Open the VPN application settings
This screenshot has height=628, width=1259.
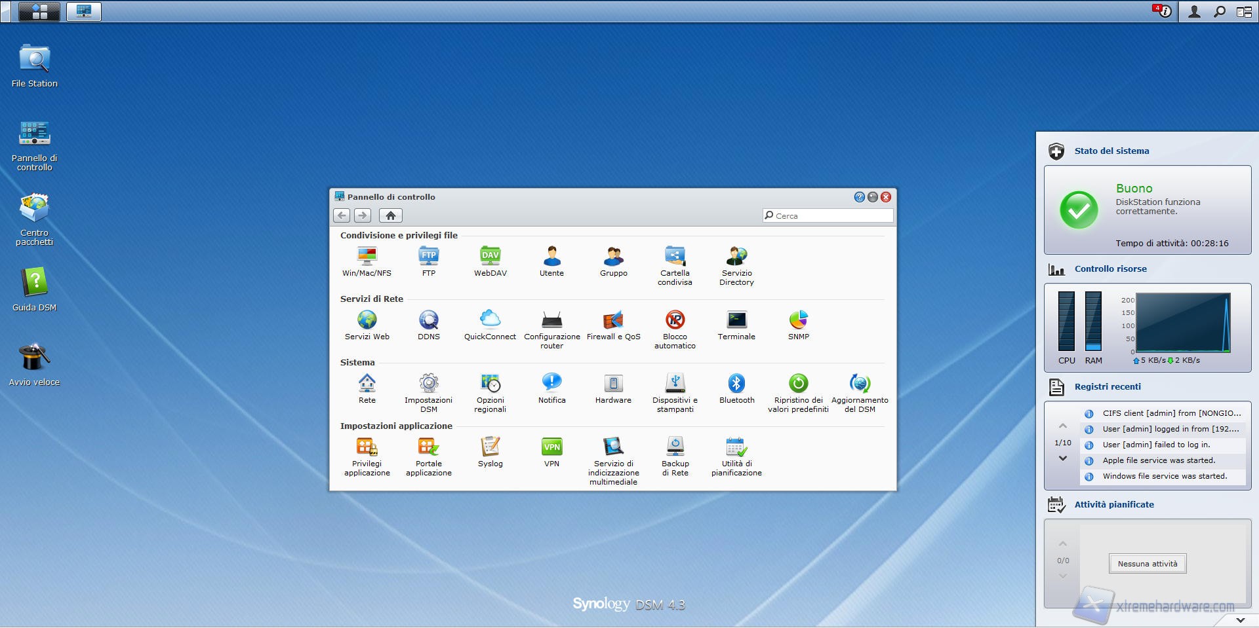(551, 453)
